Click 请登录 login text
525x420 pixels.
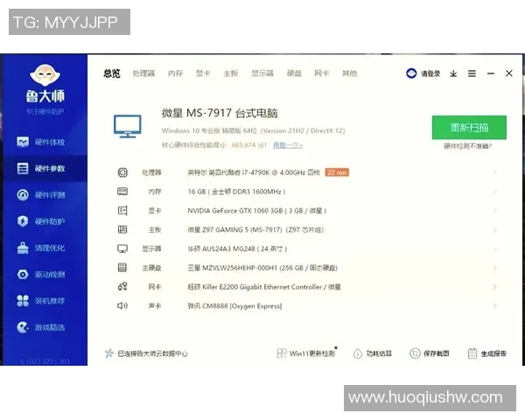coord(430,73)
